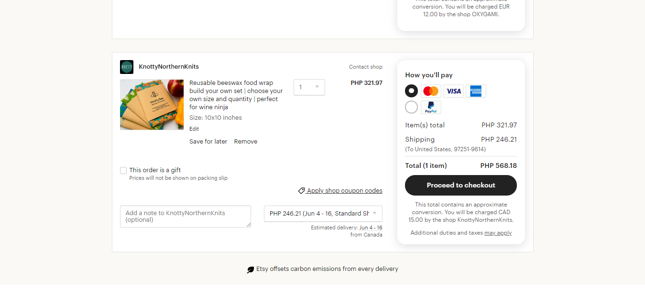Open the quantity dropdown showing 1
The height and width of the screenshot is (290, 645).
coord(309,87)
